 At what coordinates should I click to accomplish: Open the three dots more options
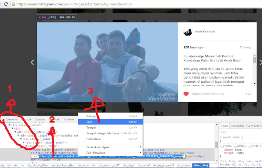[248, 94]
